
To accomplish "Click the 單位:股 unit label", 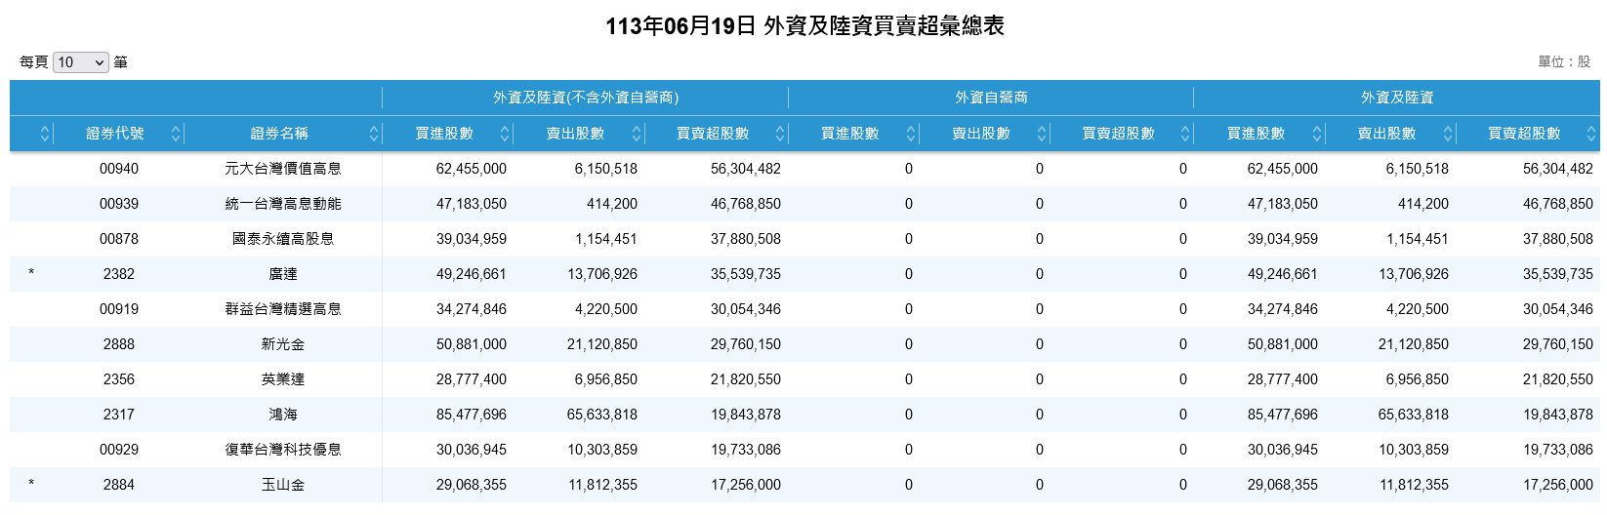I will click(x=1564, y=61).
